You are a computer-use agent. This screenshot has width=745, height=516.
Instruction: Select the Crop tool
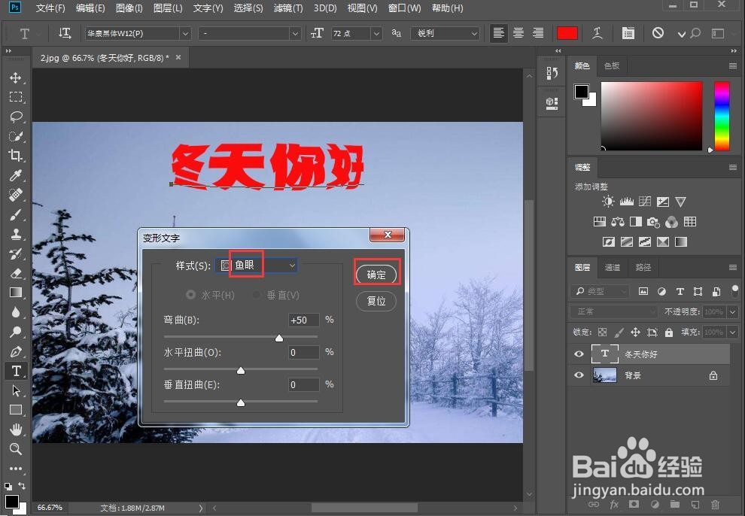click(x=16, y=156)
